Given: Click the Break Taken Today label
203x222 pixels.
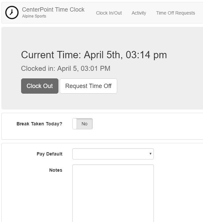Looking at the screenshot, I should (39, 124).
